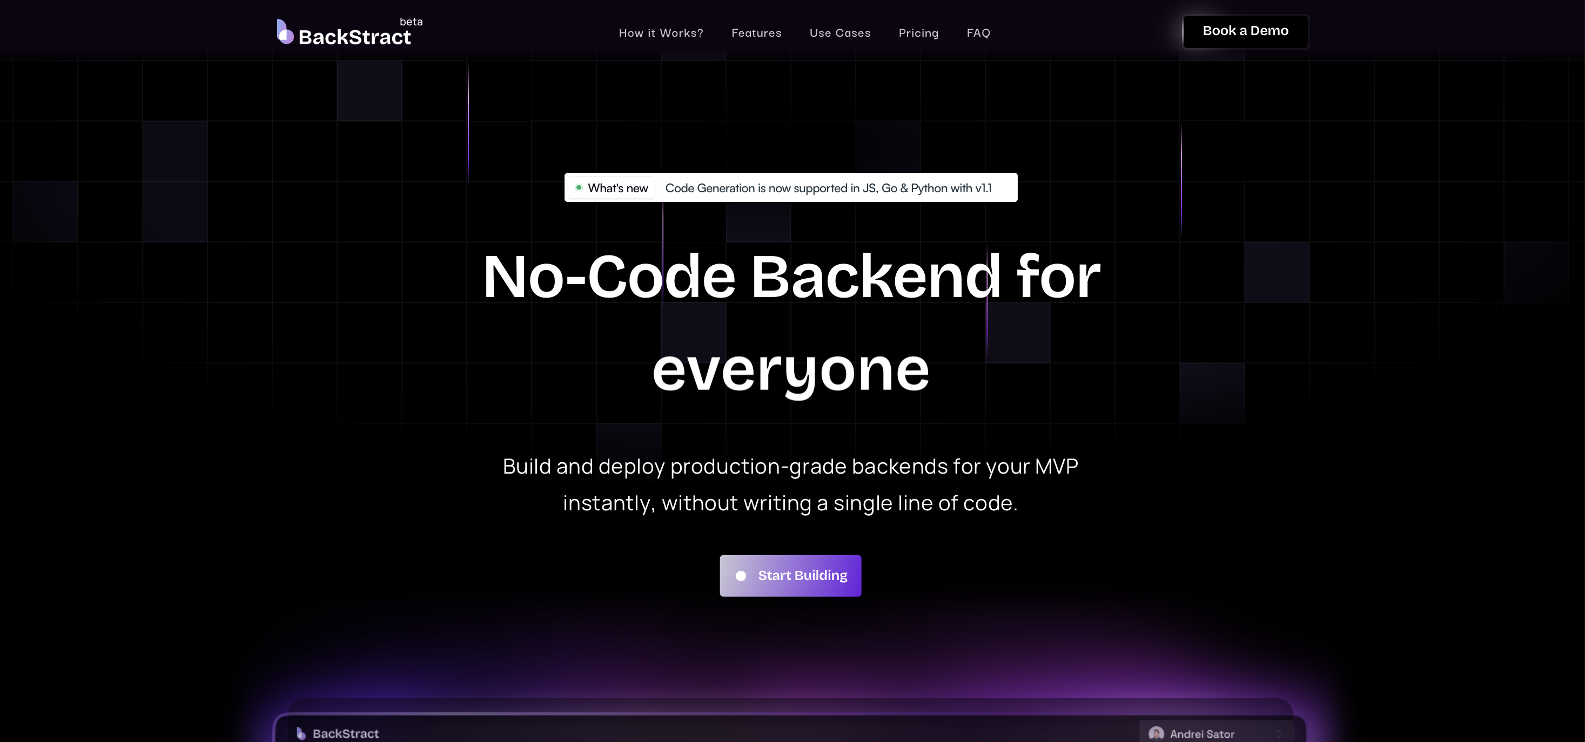Click the BackStract logo icon in header
Screen dimensions: 1585x742
pos(285,31)
